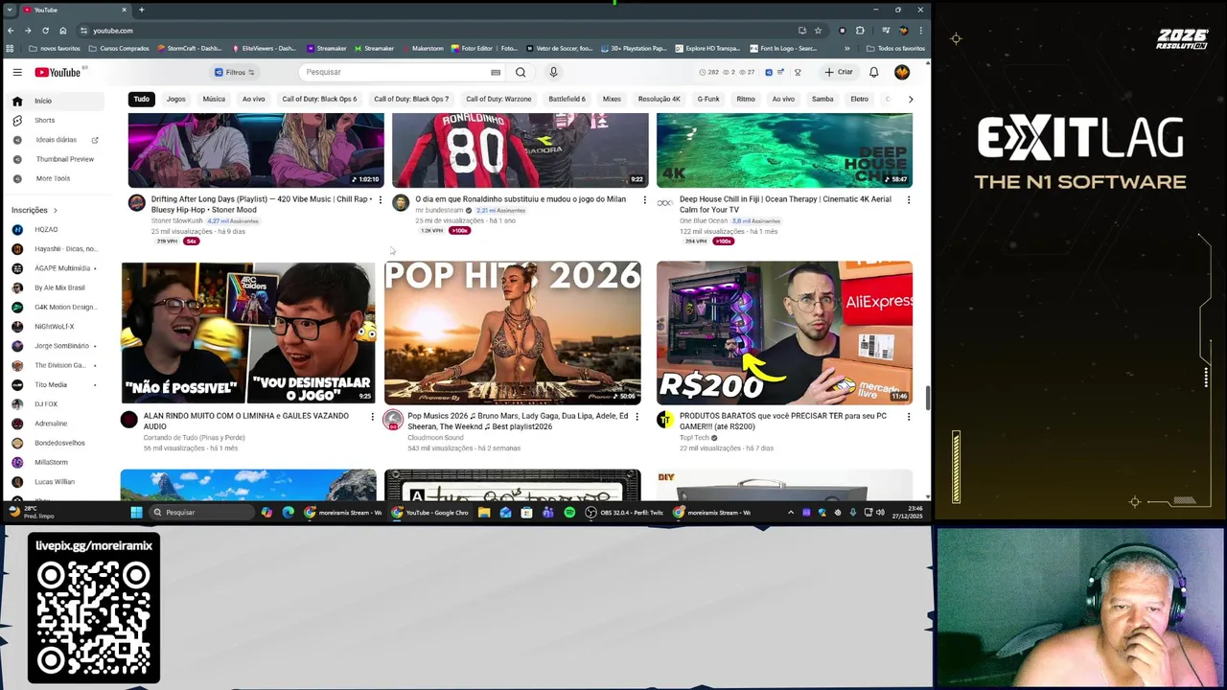Viewport: 1227px width, 690px height.
Task: Show more chips with the right arrow
Action: tap(910, 99)
